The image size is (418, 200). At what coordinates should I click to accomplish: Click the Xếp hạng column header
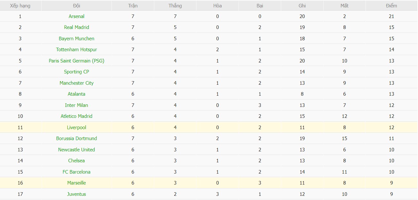(x=20, y=6)
